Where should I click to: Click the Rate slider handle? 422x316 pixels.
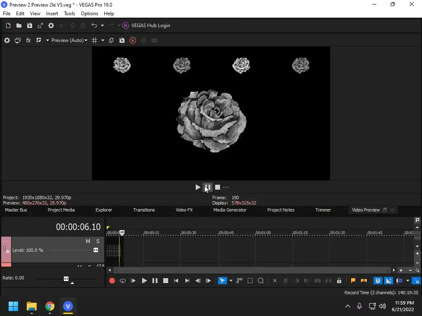(x=66, y=279)
